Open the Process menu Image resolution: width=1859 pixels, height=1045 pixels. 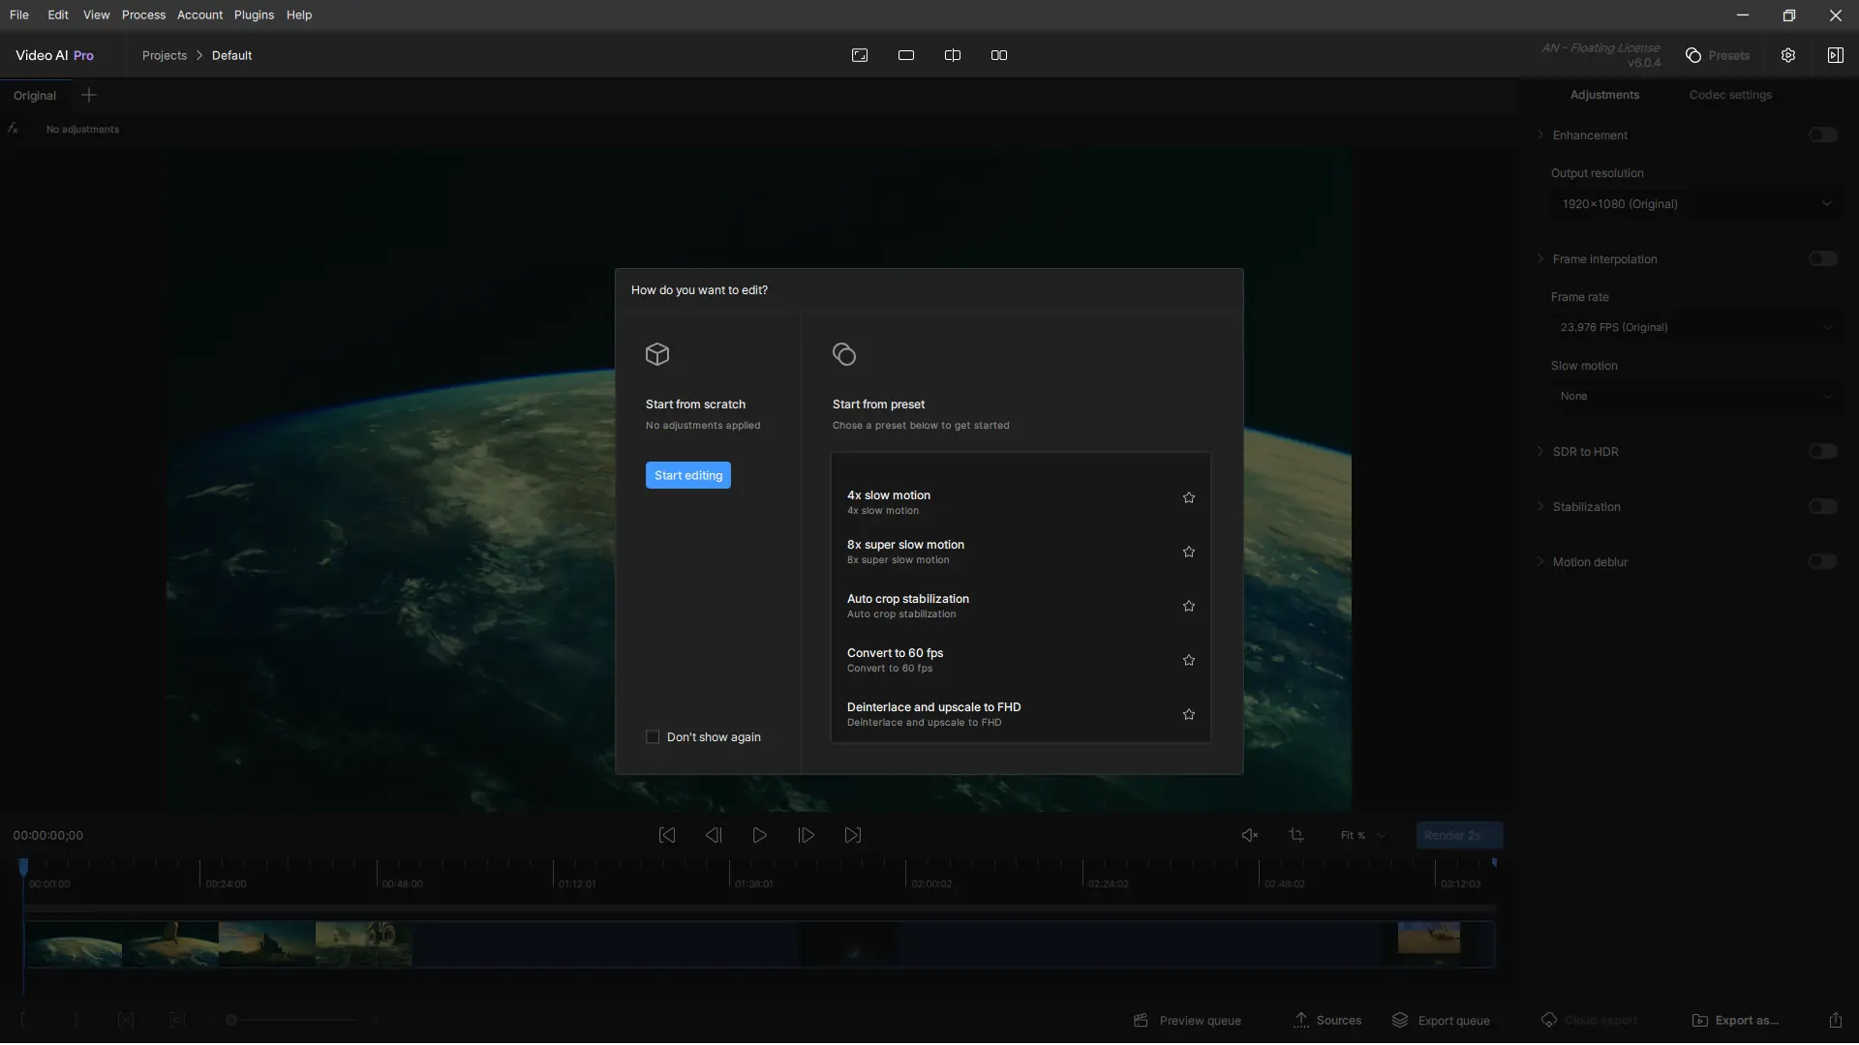(143, 15)
